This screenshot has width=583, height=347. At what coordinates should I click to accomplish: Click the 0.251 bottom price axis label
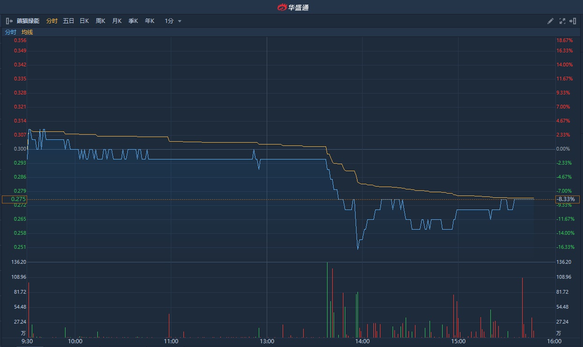click(x=20, y=247)
